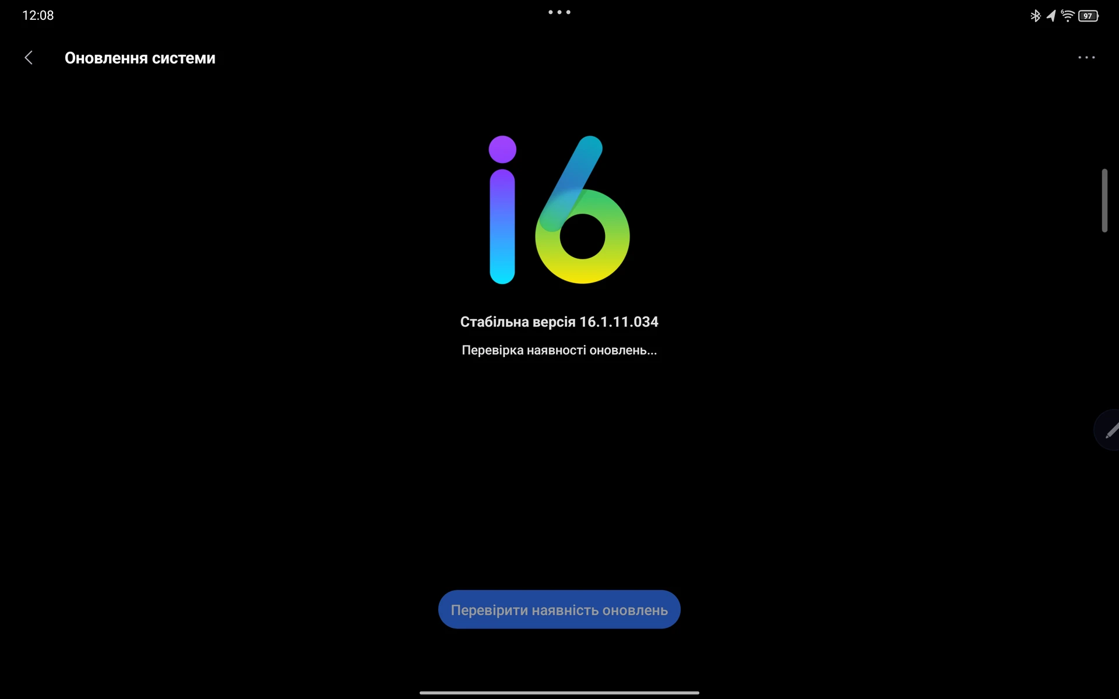
Task: Click Перевірити наявність оновлень button
Action: click(x=559, y=609)
